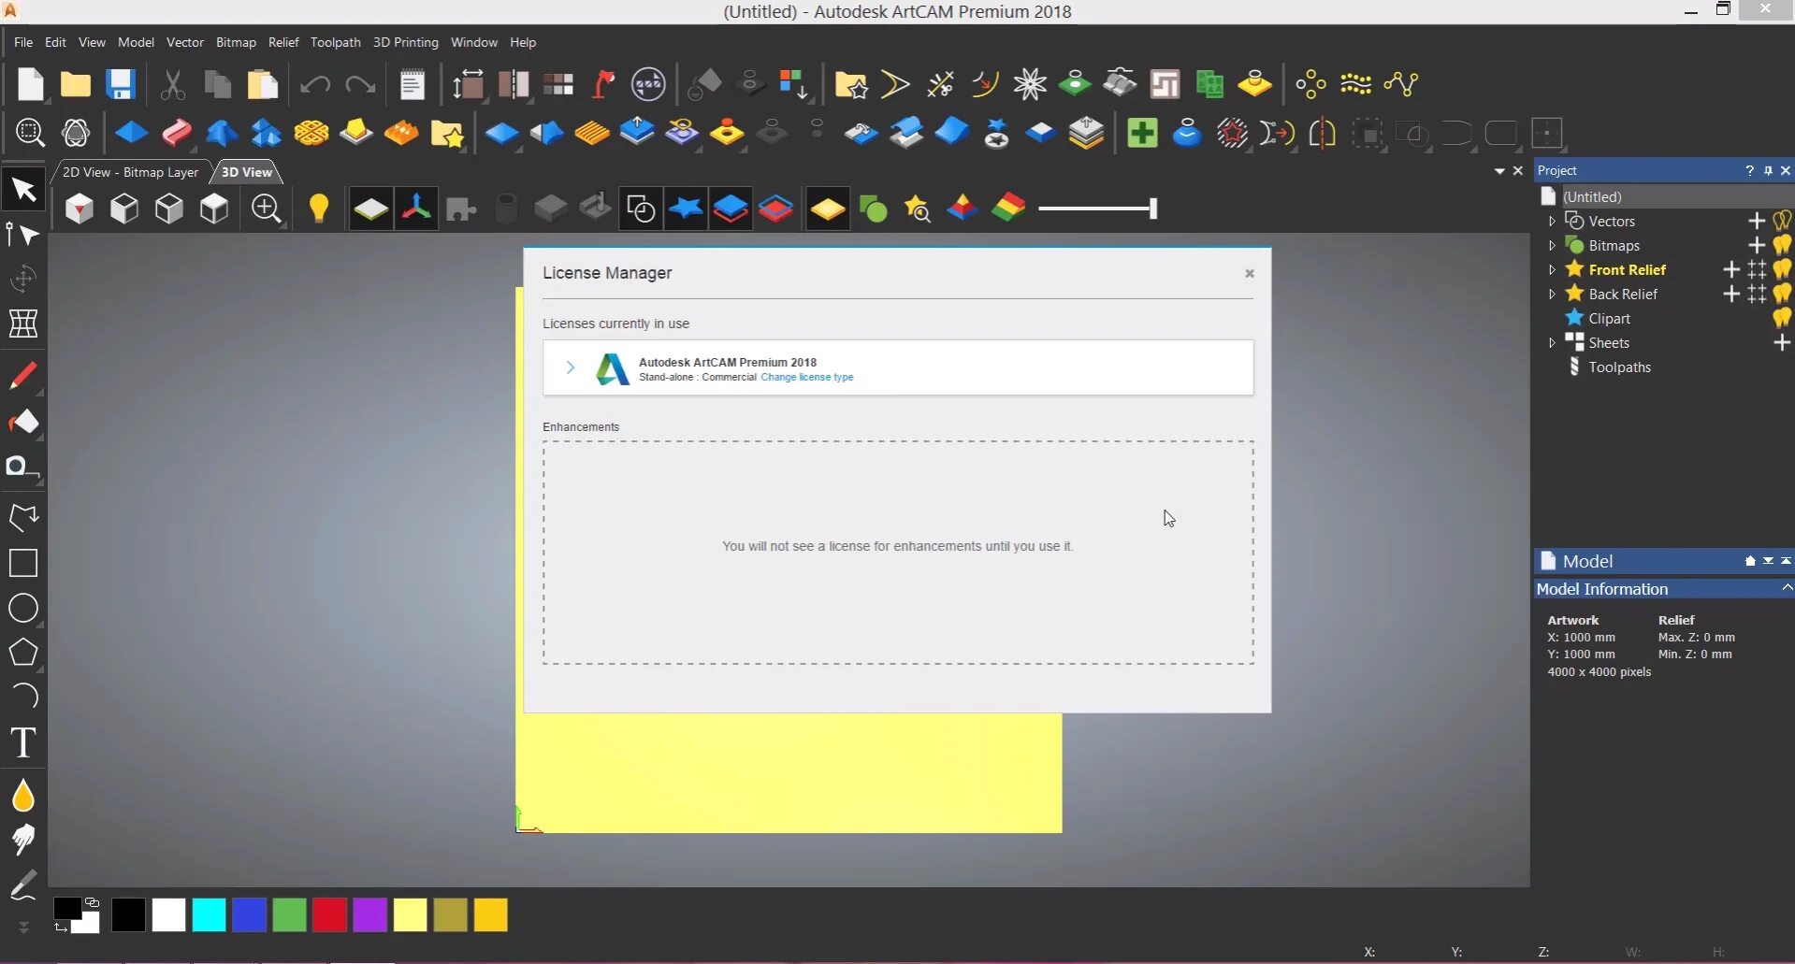The height and width of the screenshot is (964, 1795).
Task: Choose the Polygon creation tool
Action: point(23,653)
